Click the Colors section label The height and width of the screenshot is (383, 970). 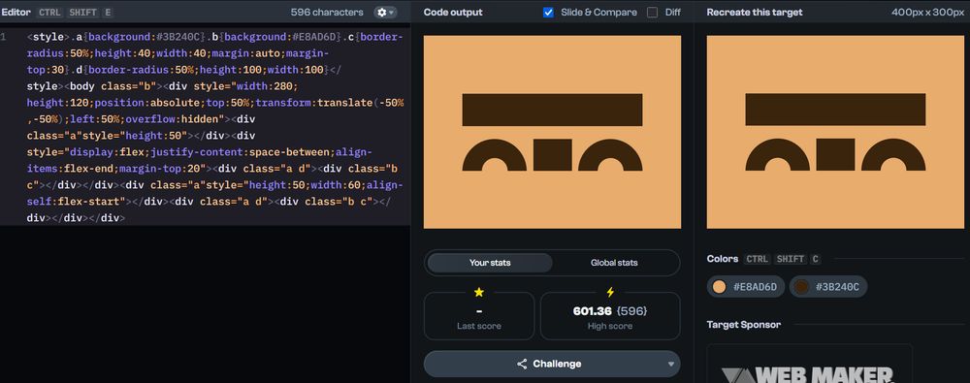723,259
